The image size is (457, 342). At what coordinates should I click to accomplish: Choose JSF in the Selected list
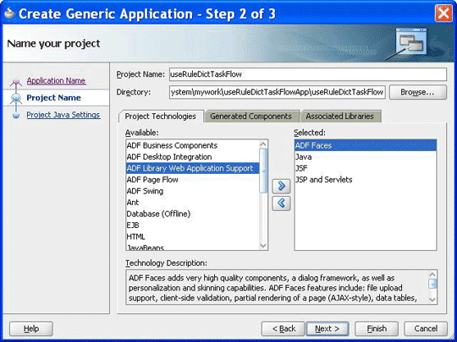(x=366, y=168)
